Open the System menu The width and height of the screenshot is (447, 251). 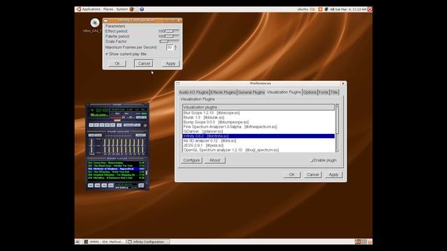122,9
